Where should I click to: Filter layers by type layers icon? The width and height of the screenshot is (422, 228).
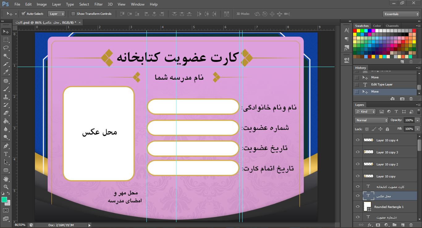click(x=396, y=112)
